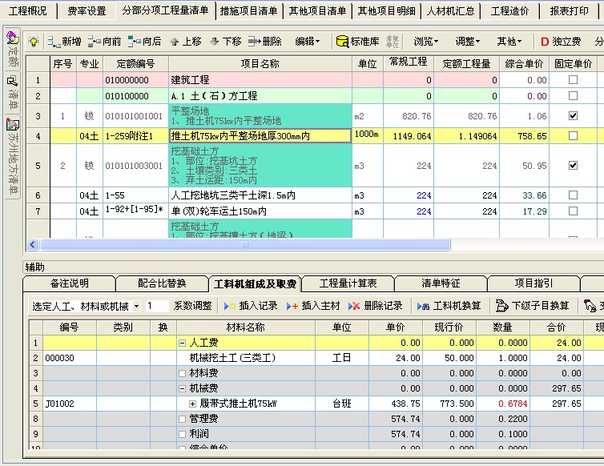The image size is (604, 466).
Task: Switch to 项目指引 lower tab
Action: pos(534,283)
